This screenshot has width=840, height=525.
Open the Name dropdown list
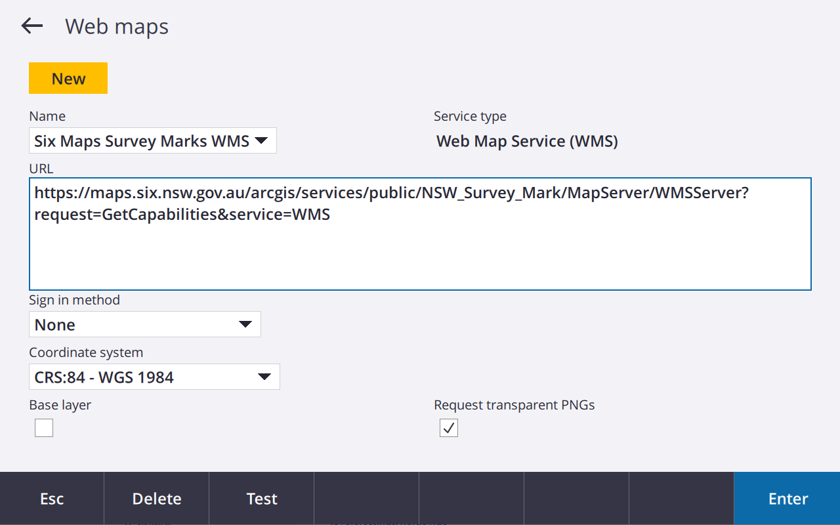point(153,140)
